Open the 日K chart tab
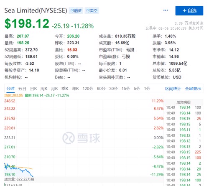Screen dimensions: 209x186 pos(33,89)
